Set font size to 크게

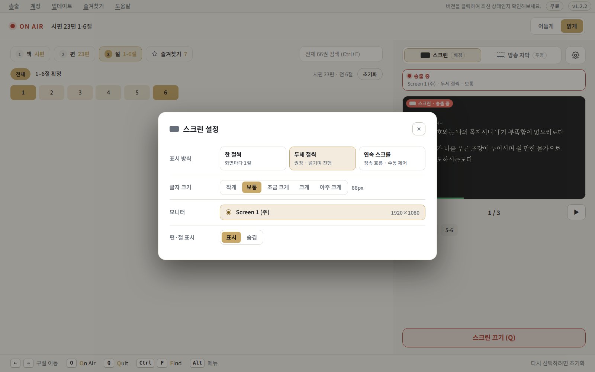(304, 187)
